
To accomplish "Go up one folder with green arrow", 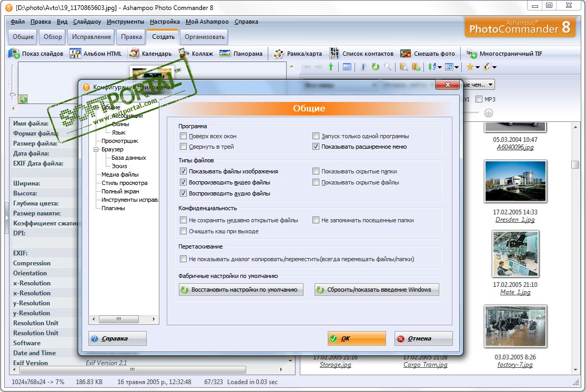I will coord(331,67).
